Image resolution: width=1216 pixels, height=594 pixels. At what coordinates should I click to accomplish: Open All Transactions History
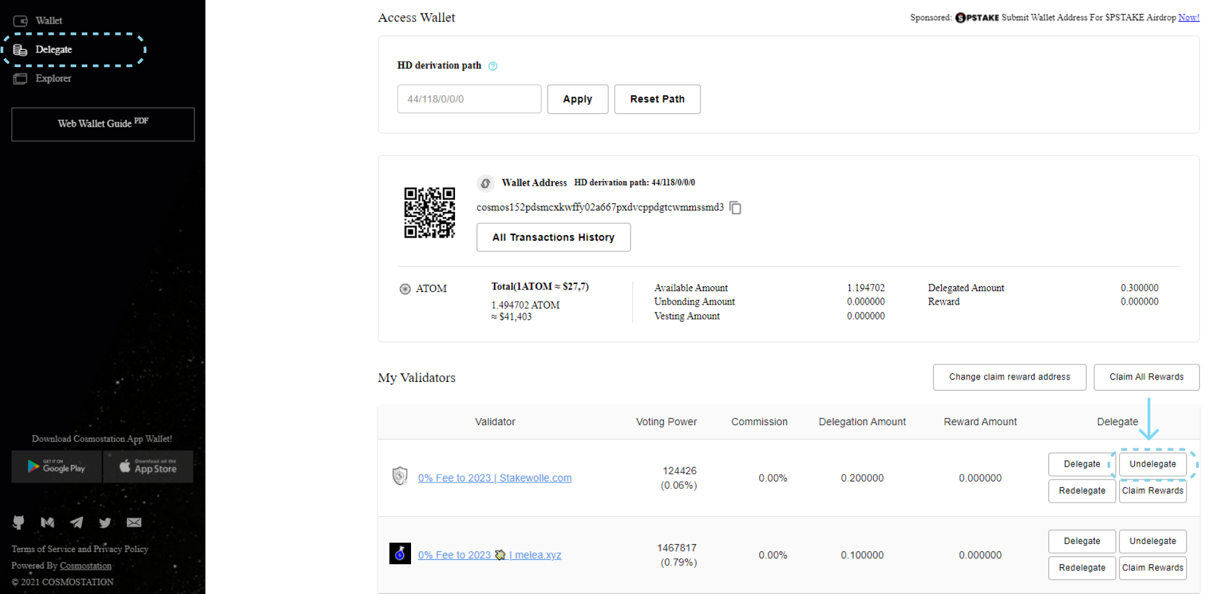[553, 237]
